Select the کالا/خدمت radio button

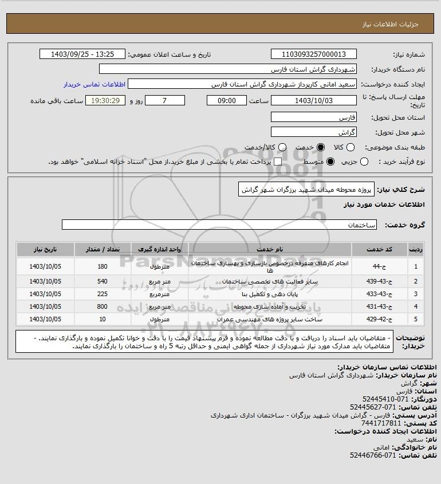point(282,148)
